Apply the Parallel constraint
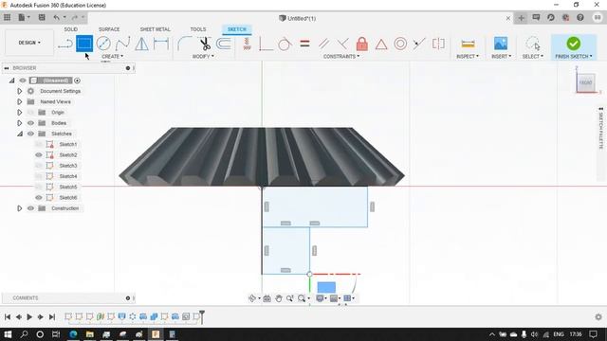The width and height of the screenshot is (607, 341). (x=323, y=44)
